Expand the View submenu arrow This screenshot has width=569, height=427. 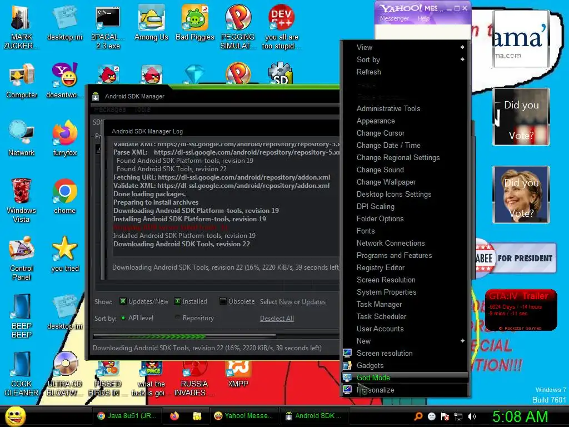pos(462,47)
